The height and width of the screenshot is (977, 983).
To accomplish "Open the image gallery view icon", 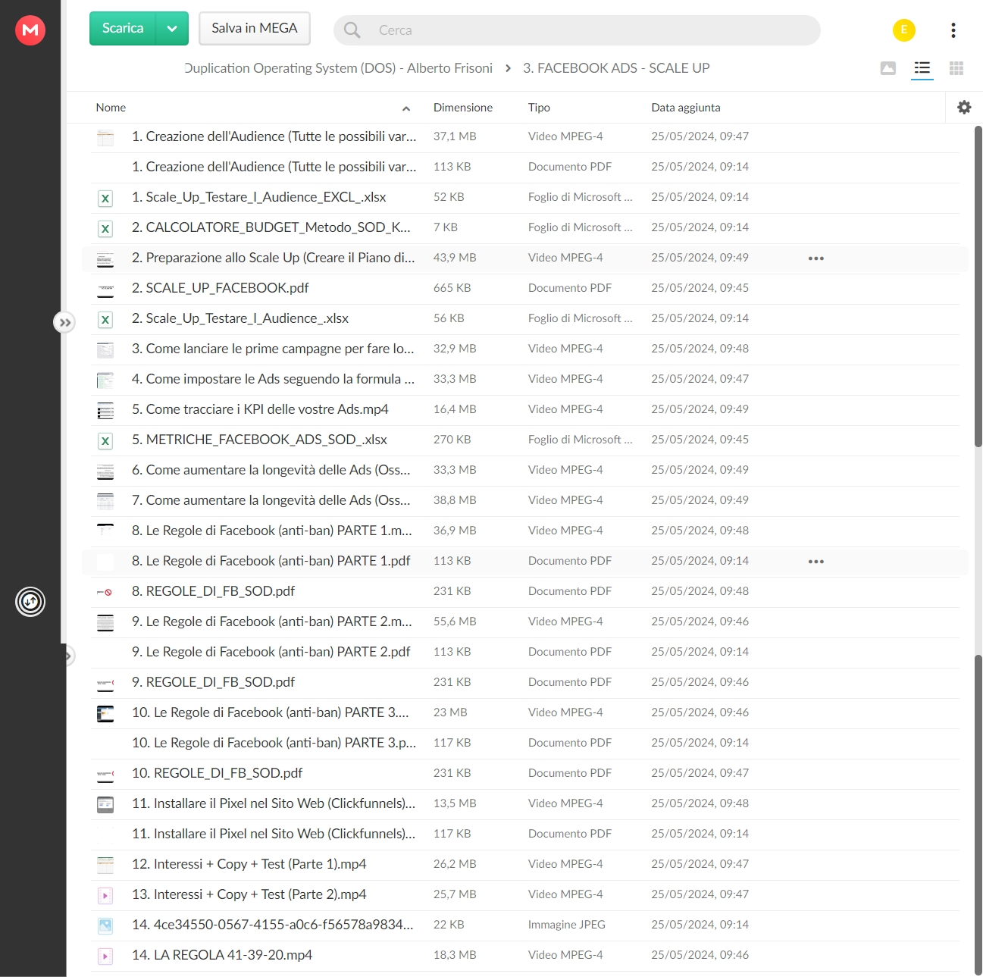I will pyautogui.click(x=888, y=68).
